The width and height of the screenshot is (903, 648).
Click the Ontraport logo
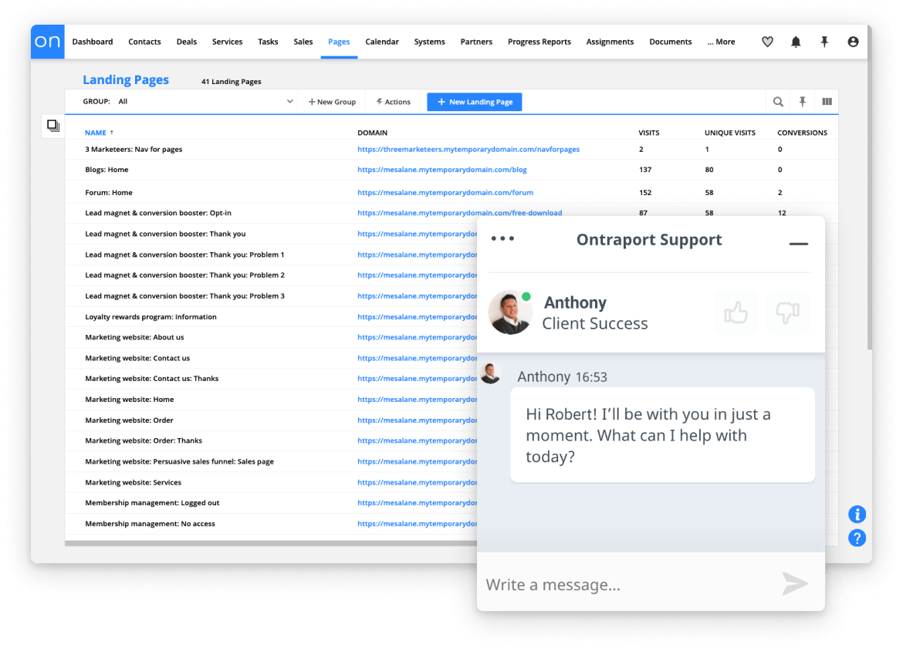[47, 42]
